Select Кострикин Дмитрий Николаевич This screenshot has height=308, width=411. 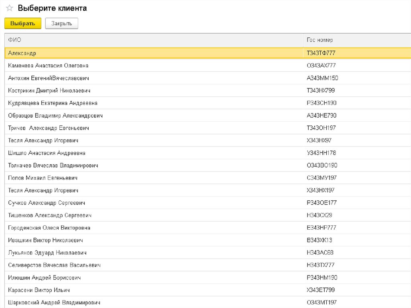click(x=49, y=90)
